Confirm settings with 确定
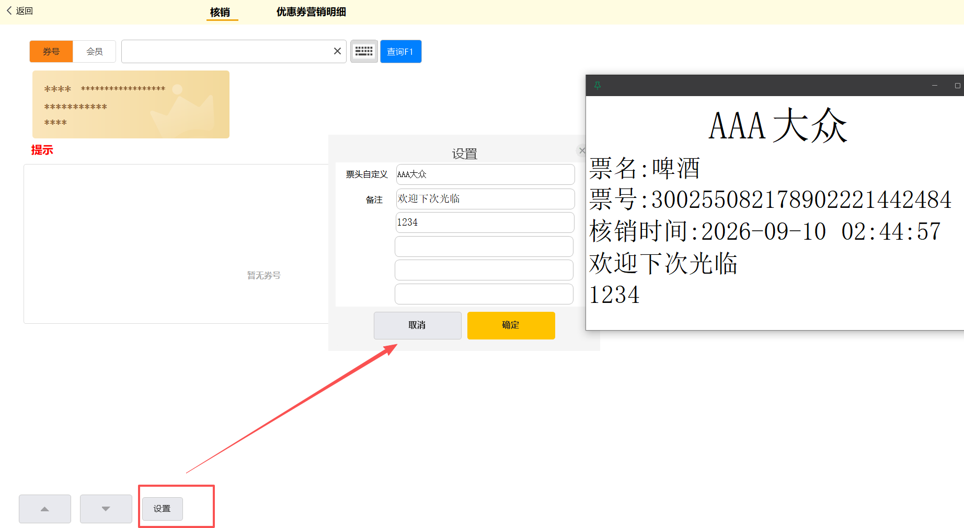 (x=511, y=325)
